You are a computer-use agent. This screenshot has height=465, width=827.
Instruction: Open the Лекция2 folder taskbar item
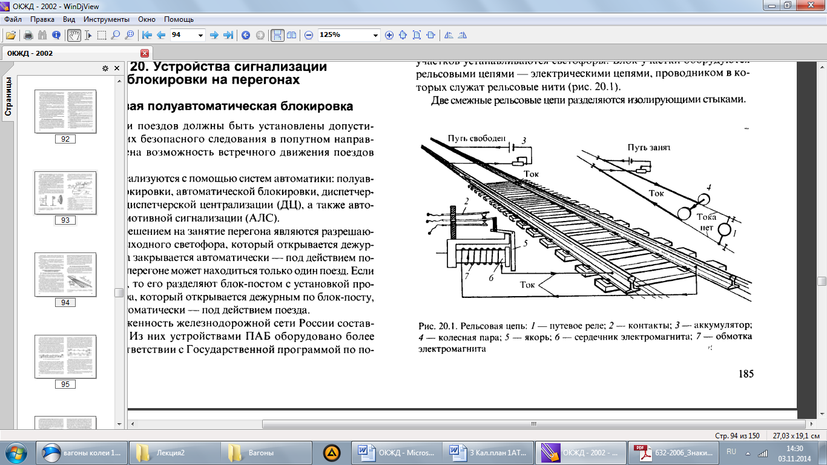pos(175,452)
